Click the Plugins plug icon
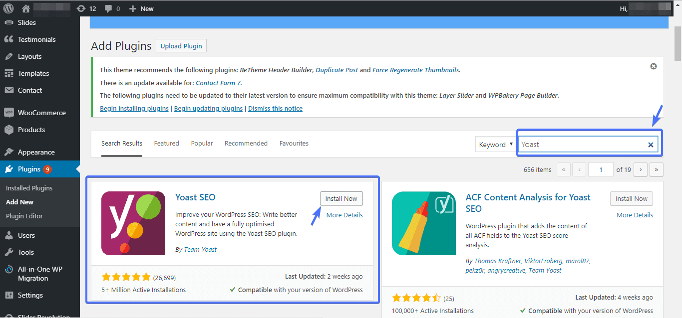This screenshot has width=682, height=318. [x=9, y=169]
